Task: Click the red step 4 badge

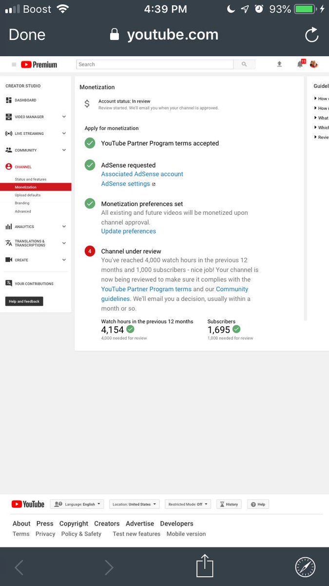Action: 90,251
